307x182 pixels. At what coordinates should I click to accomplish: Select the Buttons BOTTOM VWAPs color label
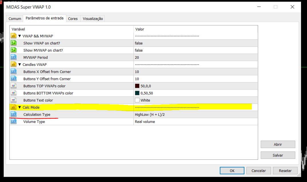[x=48, y=93]
